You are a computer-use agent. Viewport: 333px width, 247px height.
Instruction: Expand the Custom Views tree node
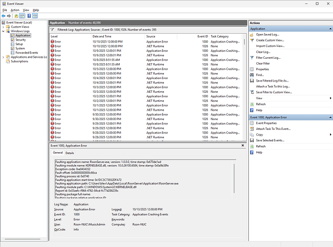coord(2,27)
